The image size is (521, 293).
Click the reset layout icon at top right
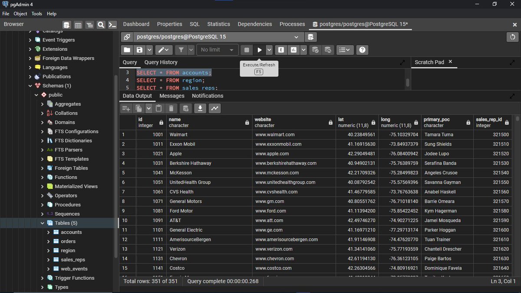513,37
